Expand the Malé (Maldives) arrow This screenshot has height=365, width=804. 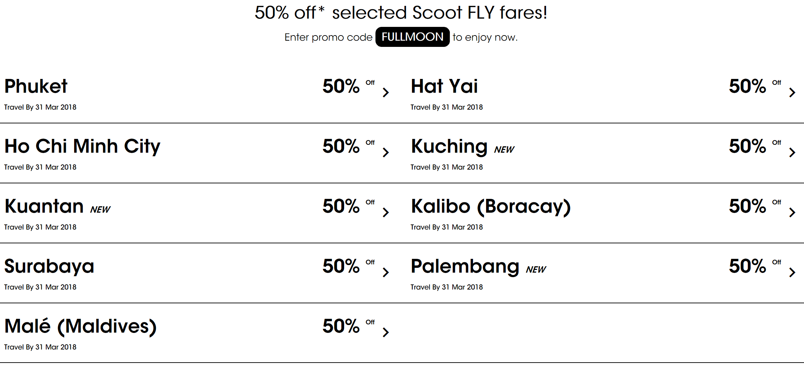(x=386, y=332)
